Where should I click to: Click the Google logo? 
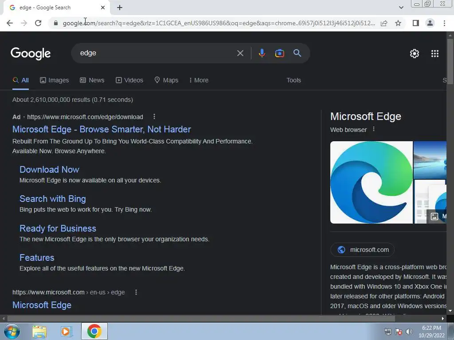click(x=31, y=54)
